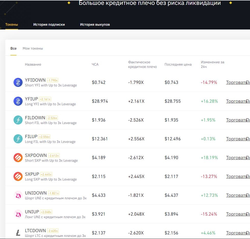Click Торговать link for SXPDOWN
The width and height of the screenshot is (250, 239).
click(237, 158)
